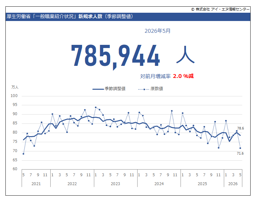Click the 65 y-axis label
Screen dimensions: 256x202
(15, 160)
